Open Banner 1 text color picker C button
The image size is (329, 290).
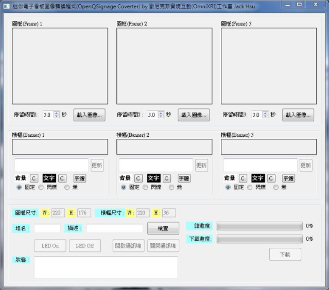(62, 178)
